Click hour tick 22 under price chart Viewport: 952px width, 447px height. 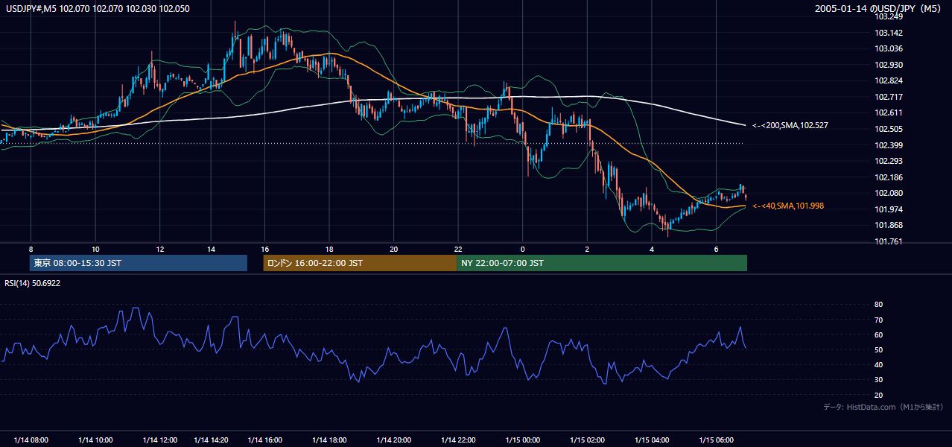[458, 249]
